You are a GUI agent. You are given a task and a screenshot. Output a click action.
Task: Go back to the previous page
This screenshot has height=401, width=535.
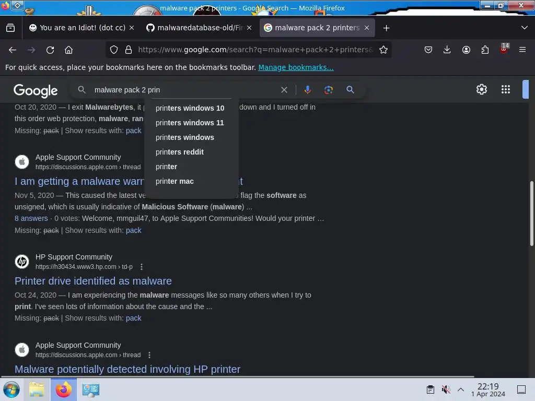pyautogui.click(x=13, y=50)
